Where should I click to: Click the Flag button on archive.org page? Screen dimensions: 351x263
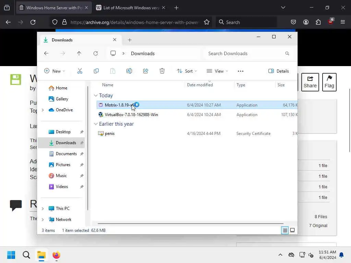click(x=329, y=82)
